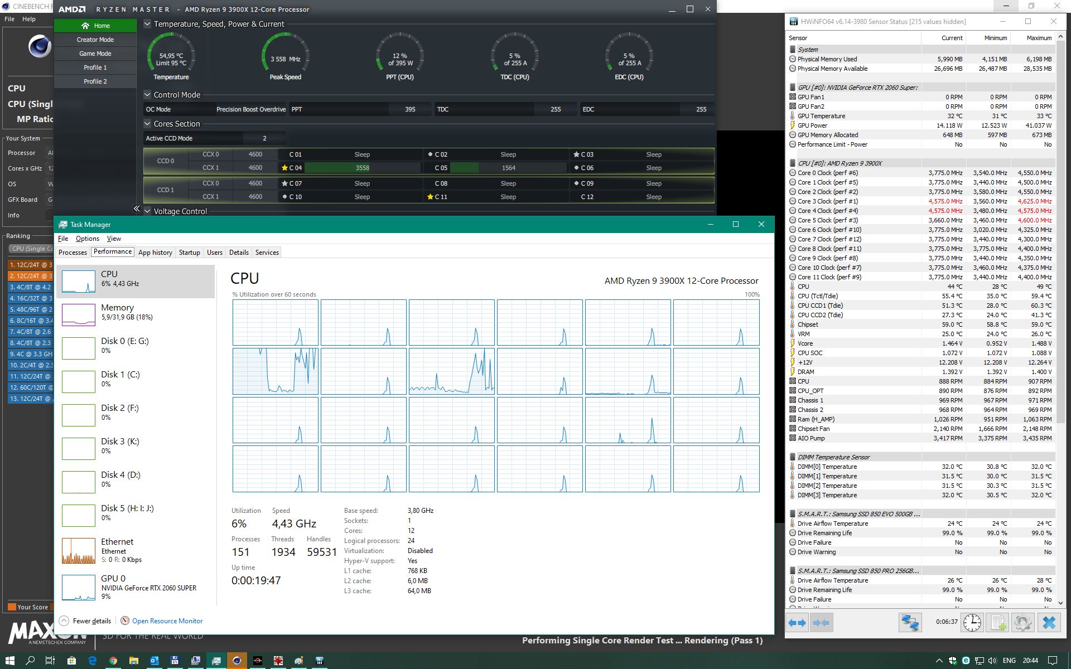Open Task Manager View menu

click(114, 239)
